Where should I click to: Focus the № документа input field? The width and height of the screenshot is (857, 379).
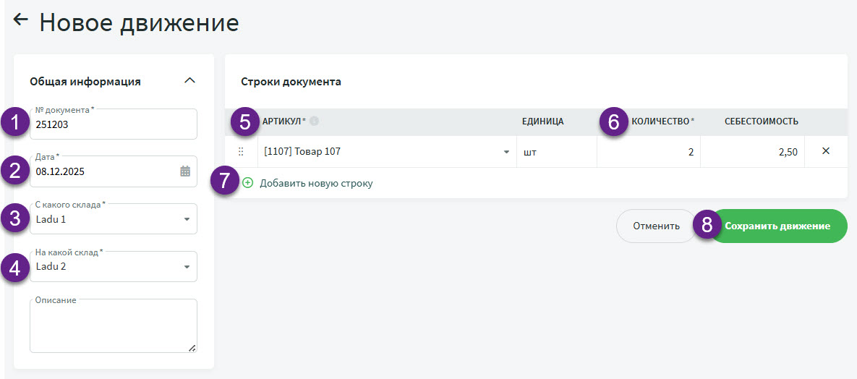coord(113,124)
